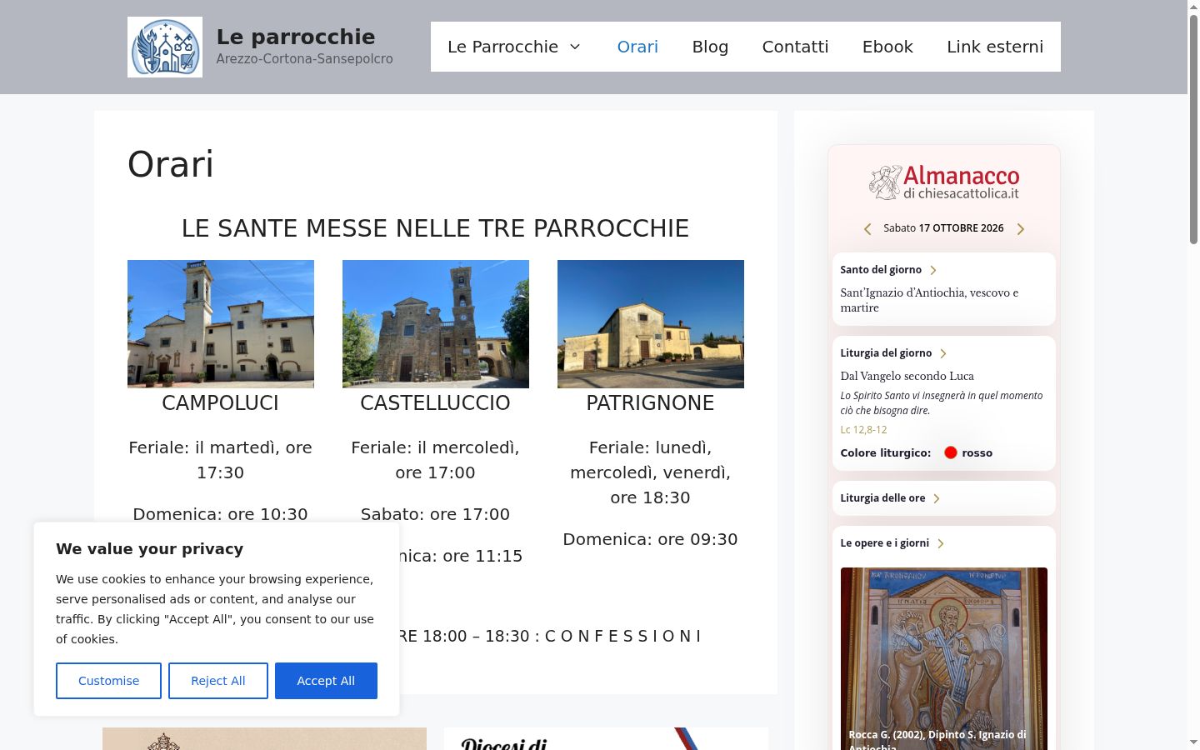1200x750 pixels.
Task: Open Santo del giorno chevron
Action: tap(933, 270)
